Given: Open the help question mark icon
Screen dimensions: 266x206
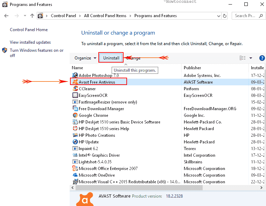Looking at the screenshot, I should pos(262,58).
